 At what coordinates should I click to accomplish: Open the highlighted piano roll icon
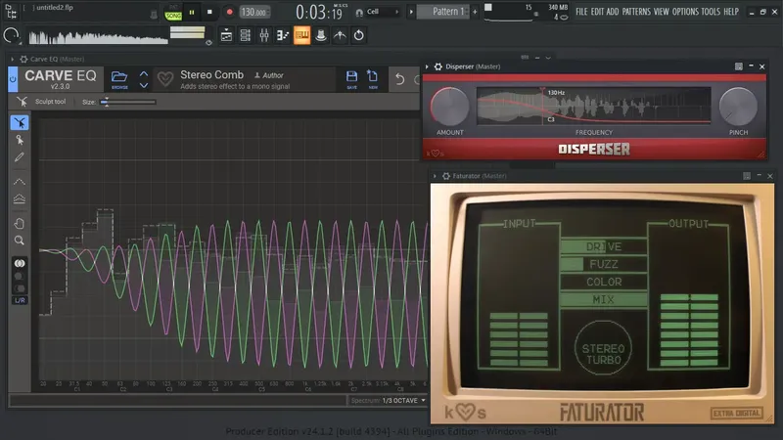[301, 35]
